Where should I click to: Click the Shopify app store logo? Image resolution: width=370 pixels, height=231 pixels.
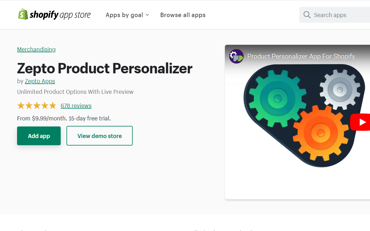pos(54,14)
